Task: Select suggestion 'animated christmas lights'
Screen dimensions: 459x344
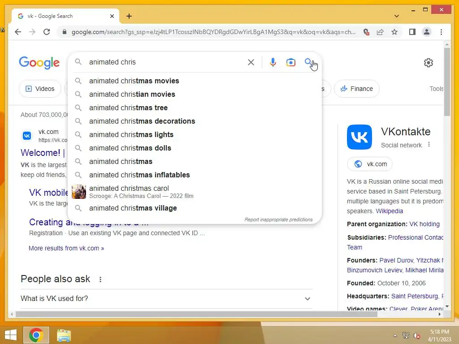Action: coord(195,134)
